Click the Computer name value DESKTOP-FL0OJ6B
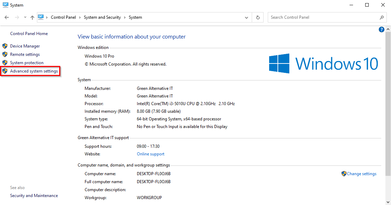Viewport: 391px width, 205px height. pyautogui.click(x=154, y=174)
